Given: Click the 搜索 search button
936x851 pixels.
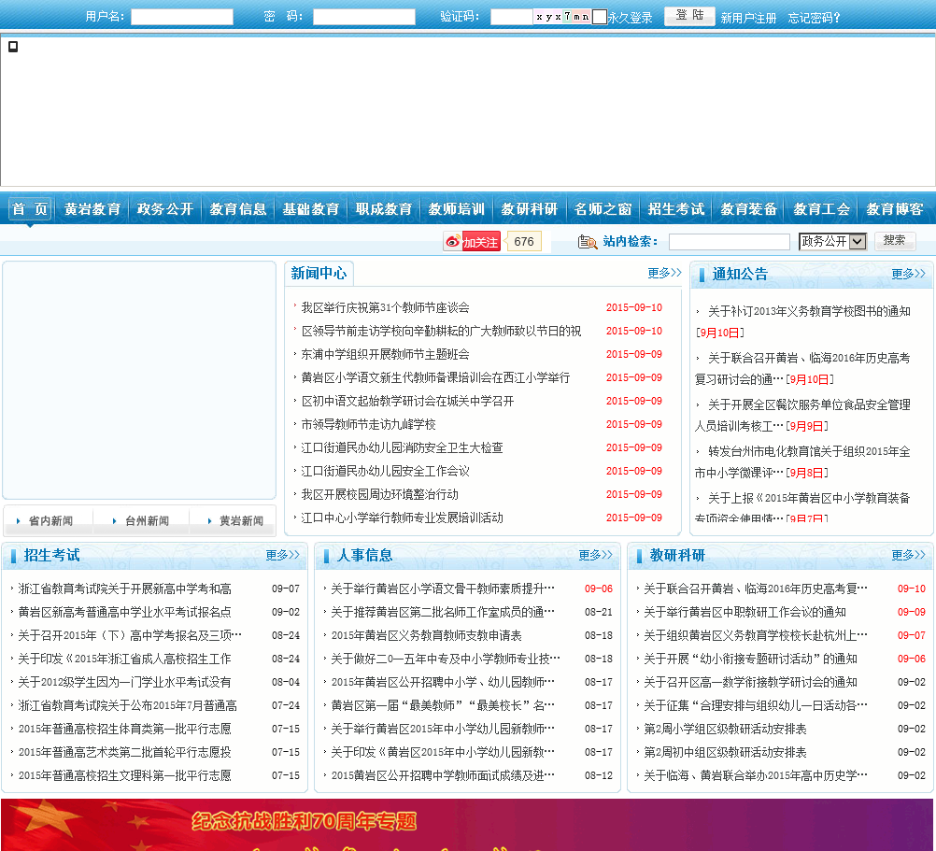Looking at the screenshot, I should click(x=895, y=240).
